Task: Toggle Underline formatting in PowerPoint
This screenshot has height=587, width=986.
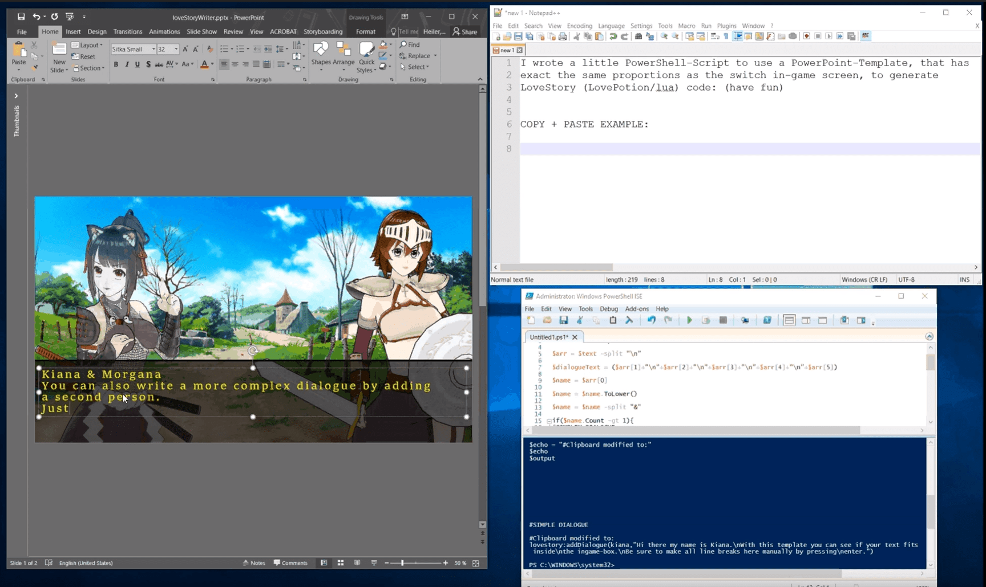Action: [x=138, y=64]
